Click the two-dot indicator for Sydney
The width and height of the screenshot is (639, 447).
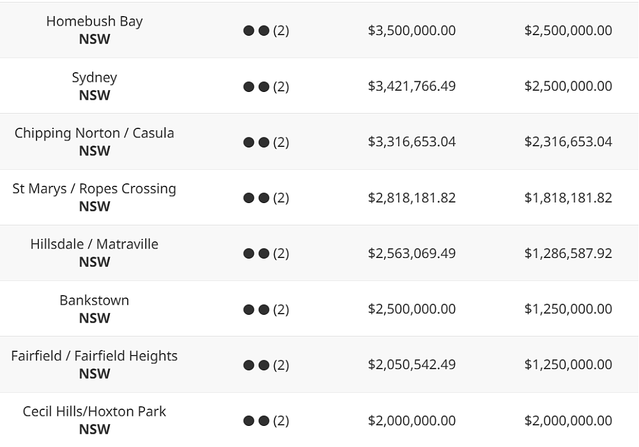click(256, 87)
